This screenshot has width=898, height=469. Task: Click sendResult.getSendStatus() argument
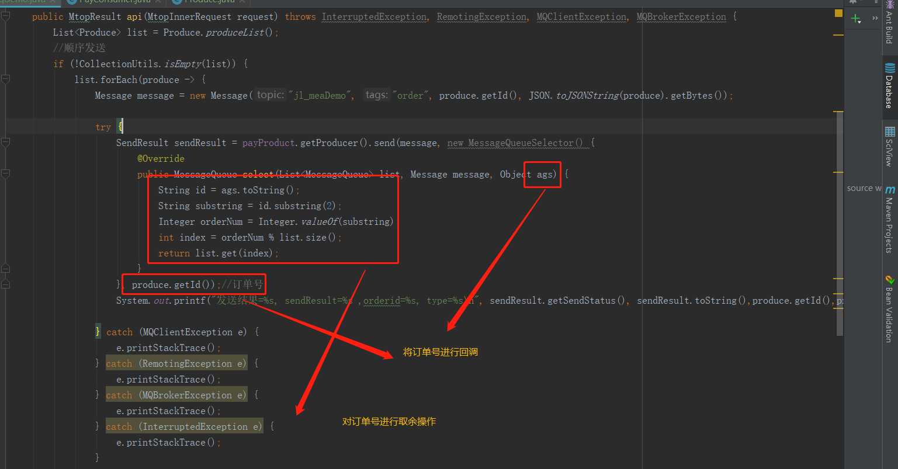coord(558,301)
